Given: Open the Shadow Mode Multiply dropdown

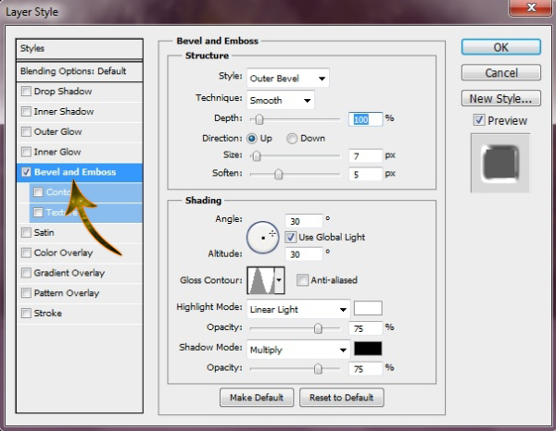Looking at the screenshot, I should pos(298,350).
